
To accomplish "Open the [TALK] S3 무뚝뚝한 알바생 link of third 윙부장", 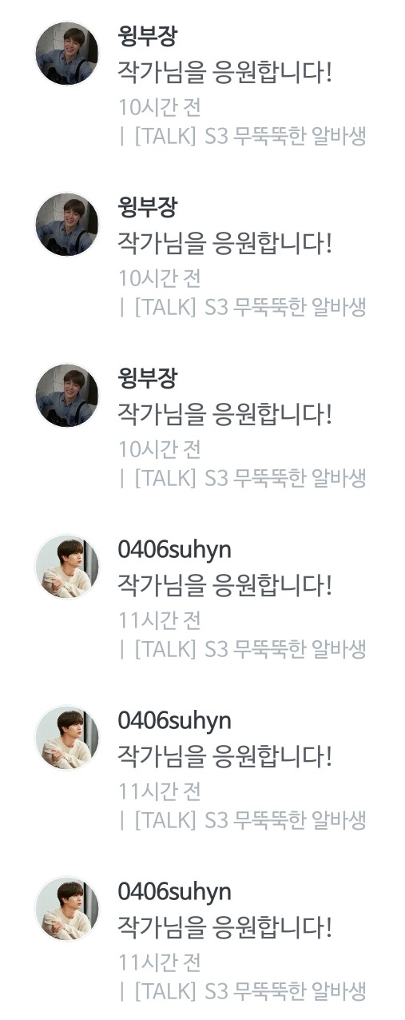I will (x=250, y=478).
